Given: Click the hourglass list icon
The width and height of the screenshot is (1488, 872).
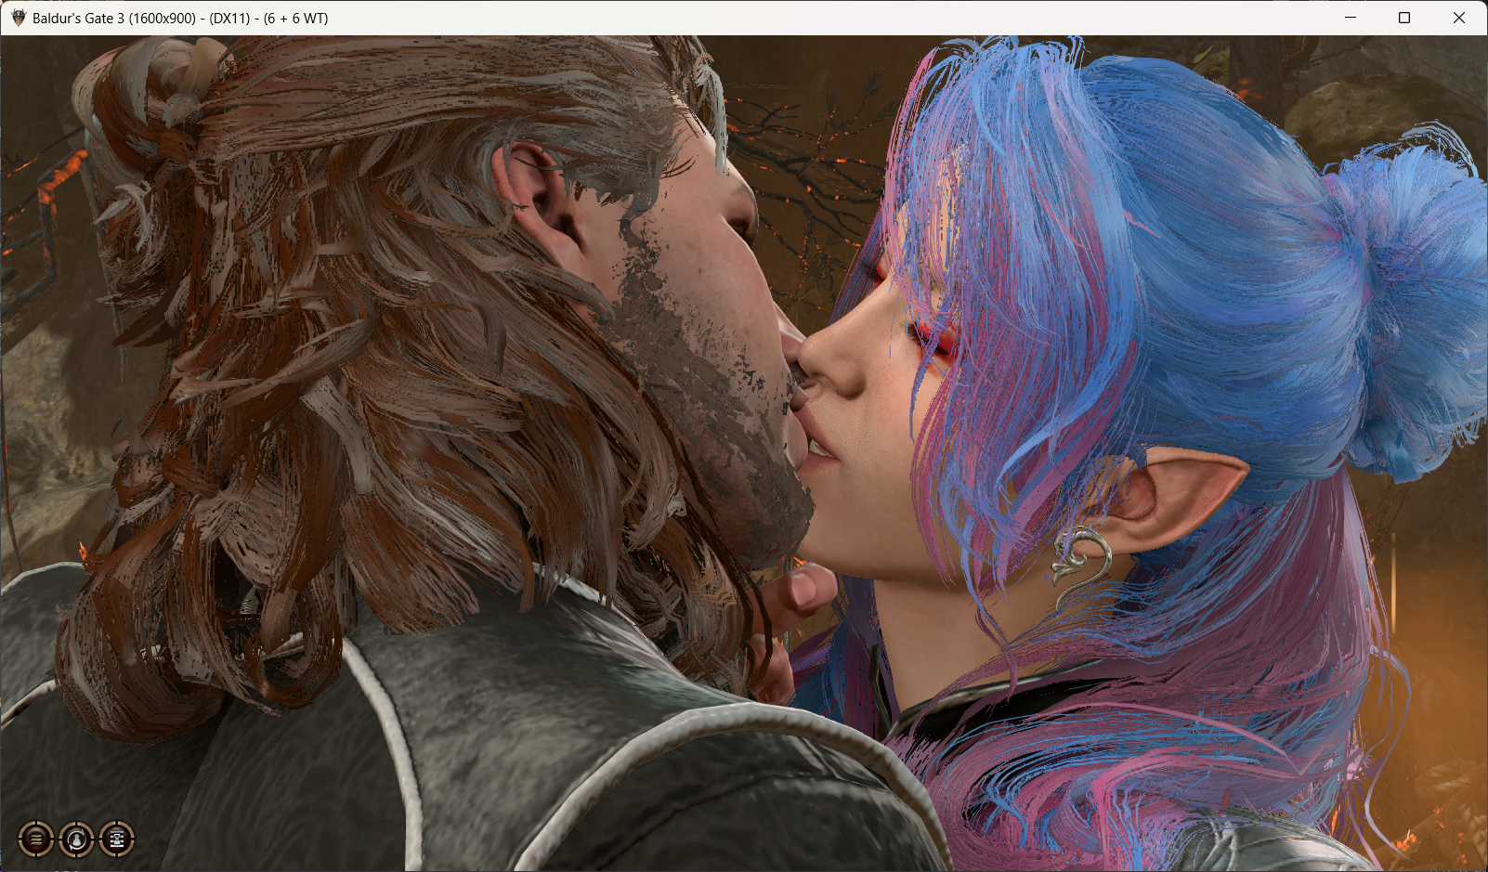Looking at the screenshot, I should point(117,839).
